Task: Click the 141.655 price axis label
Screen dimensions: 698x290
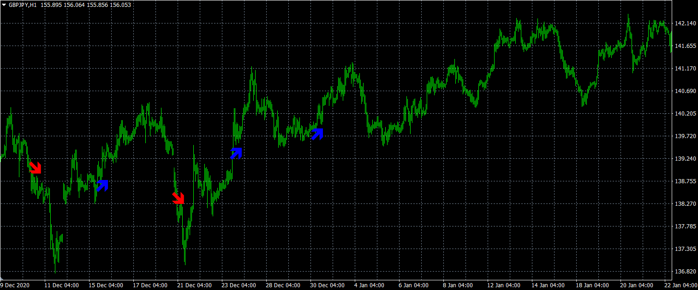Action: pos(685,46)
